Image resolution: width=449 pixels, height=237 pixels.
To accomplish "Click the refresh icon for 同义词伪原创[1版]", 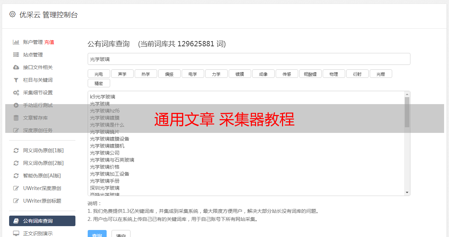I will click(x=16, y=150).
